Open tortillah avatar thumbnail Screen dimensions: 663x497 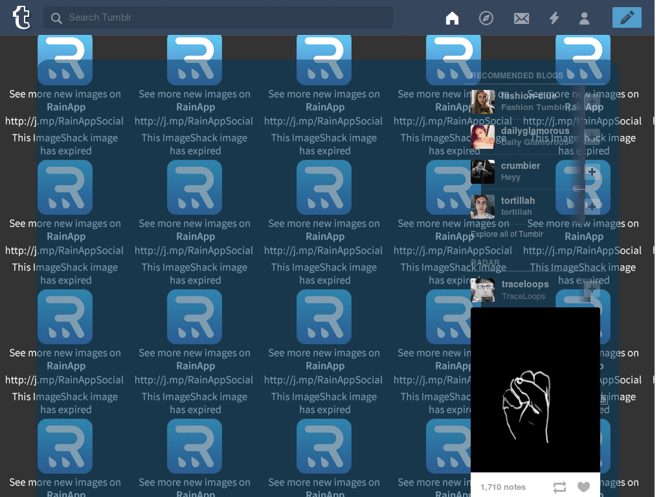click(x=482, y=206)
